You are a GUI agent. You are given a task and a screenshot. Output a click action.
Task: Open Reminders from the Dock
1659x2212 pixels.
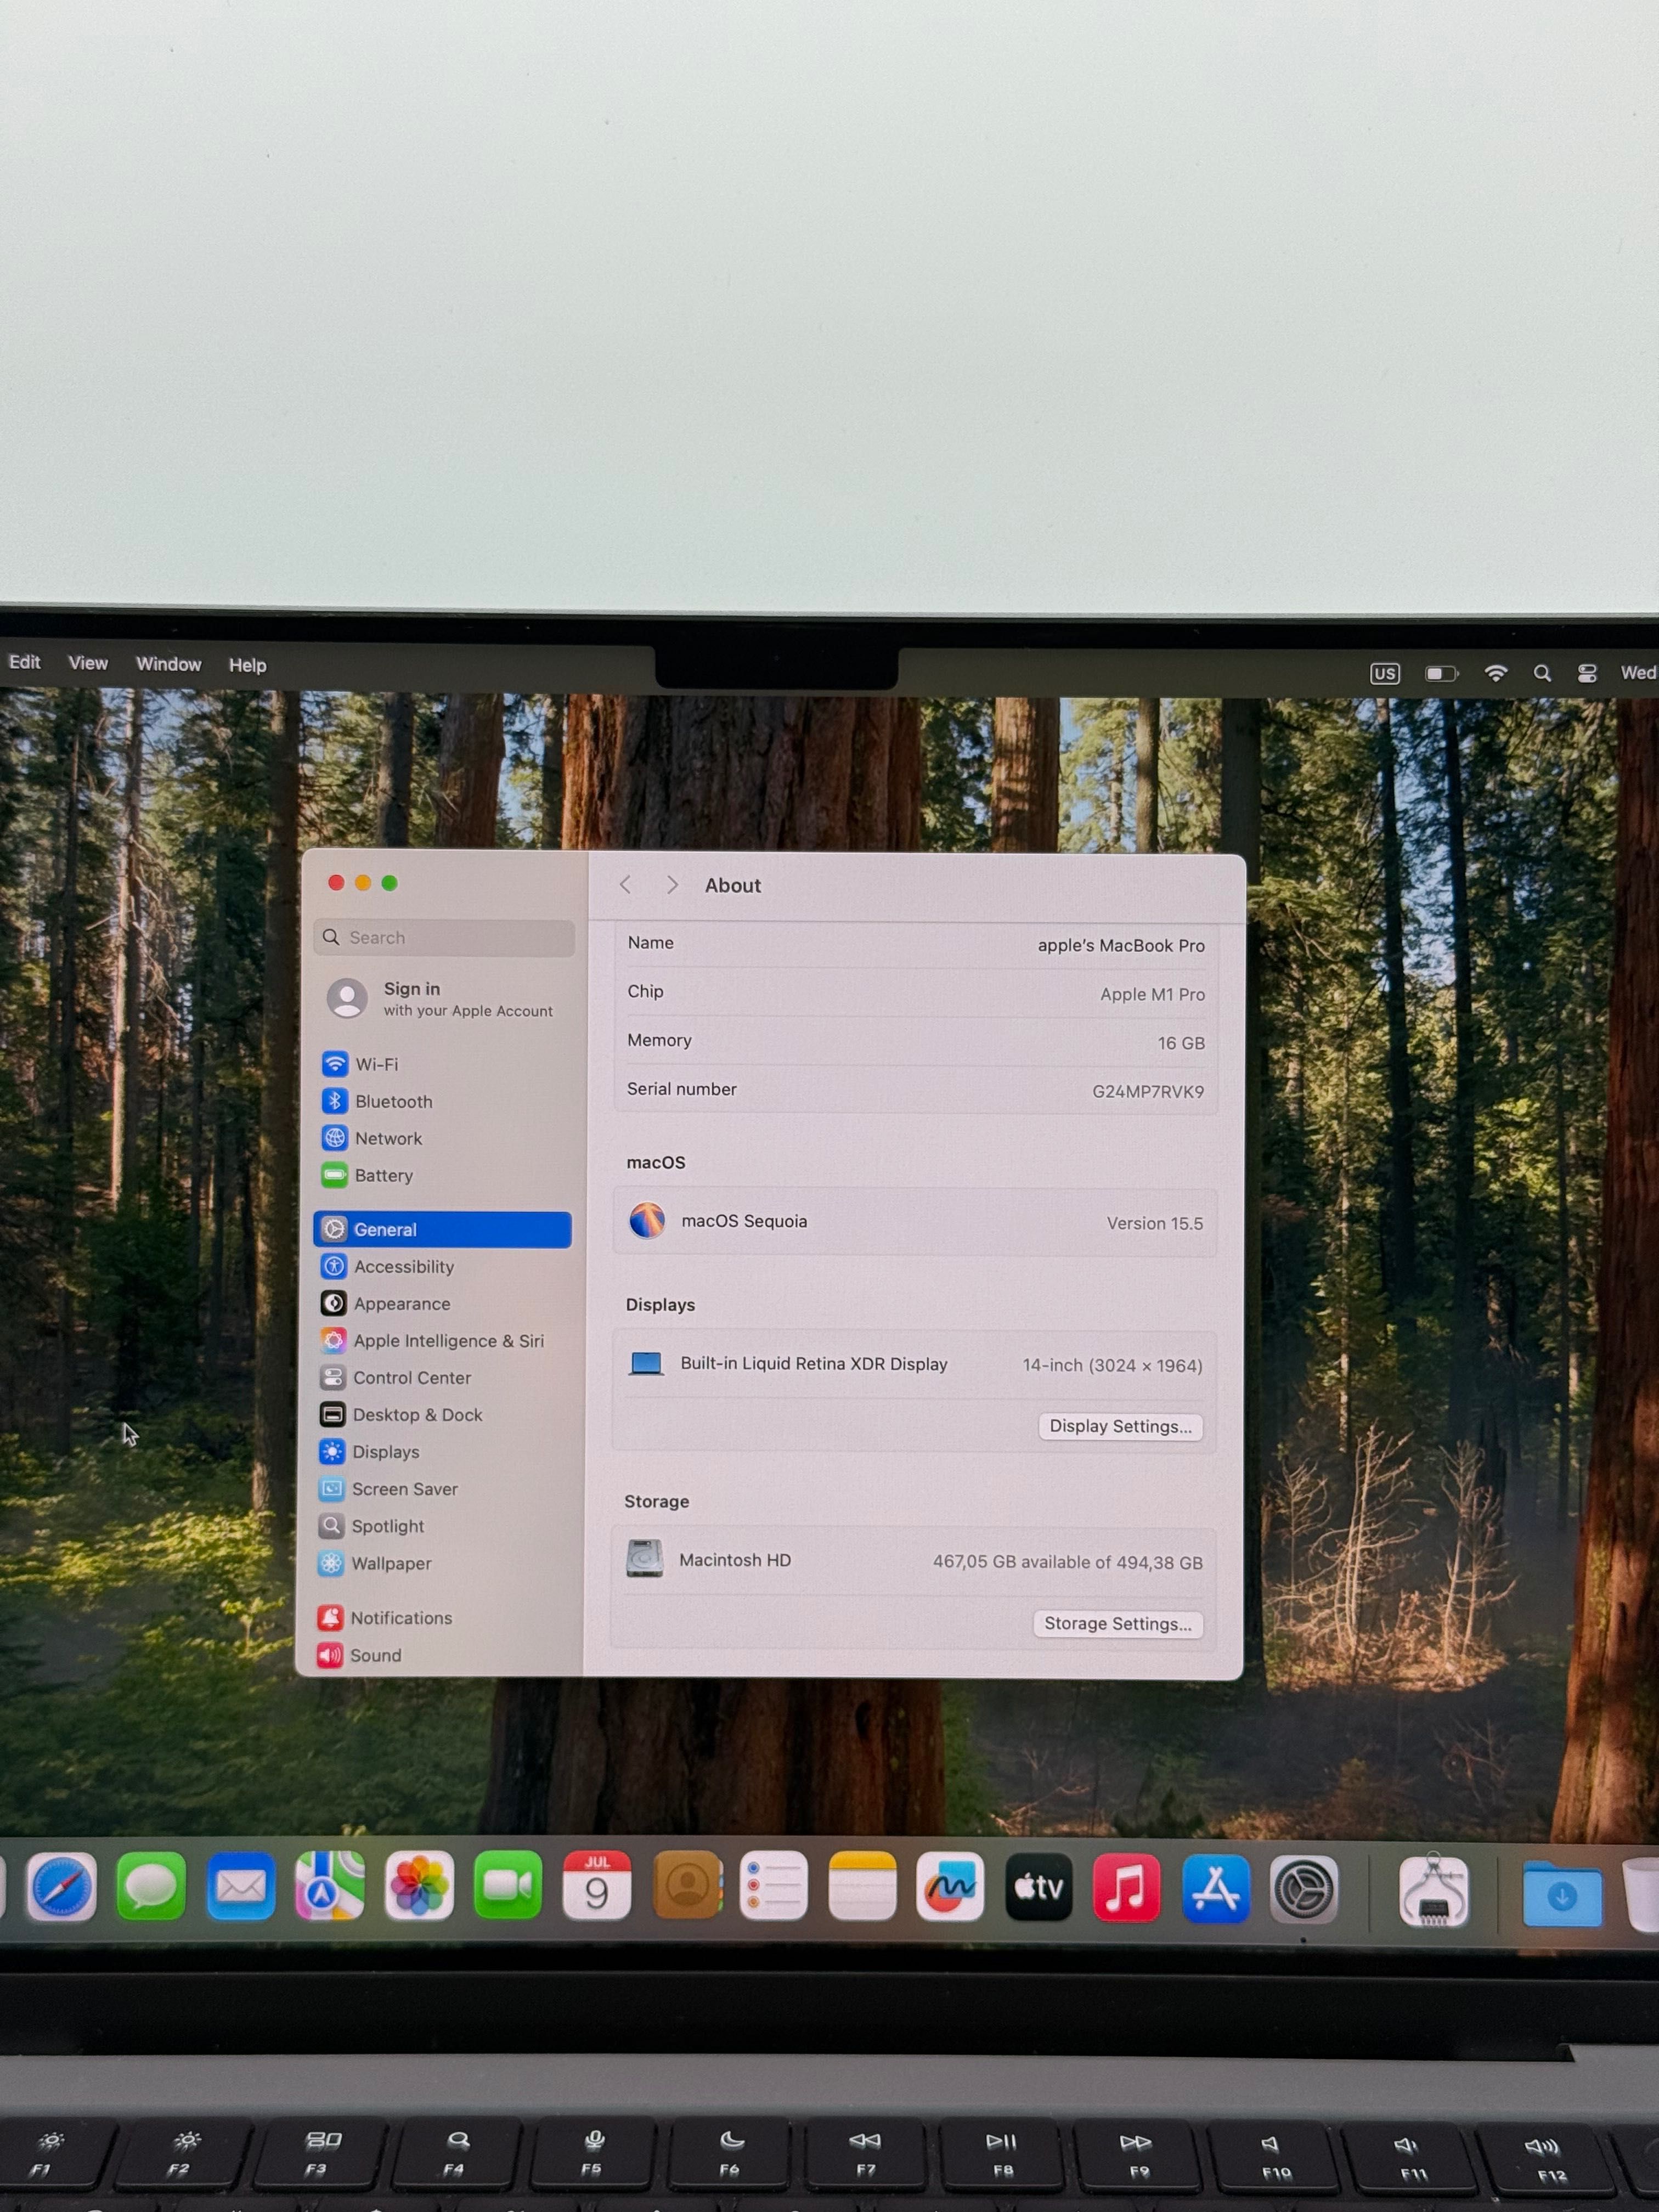coord(773,1885)
